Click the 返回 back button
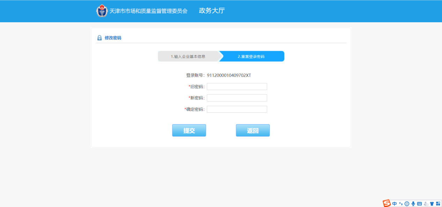 coord(253,130)
